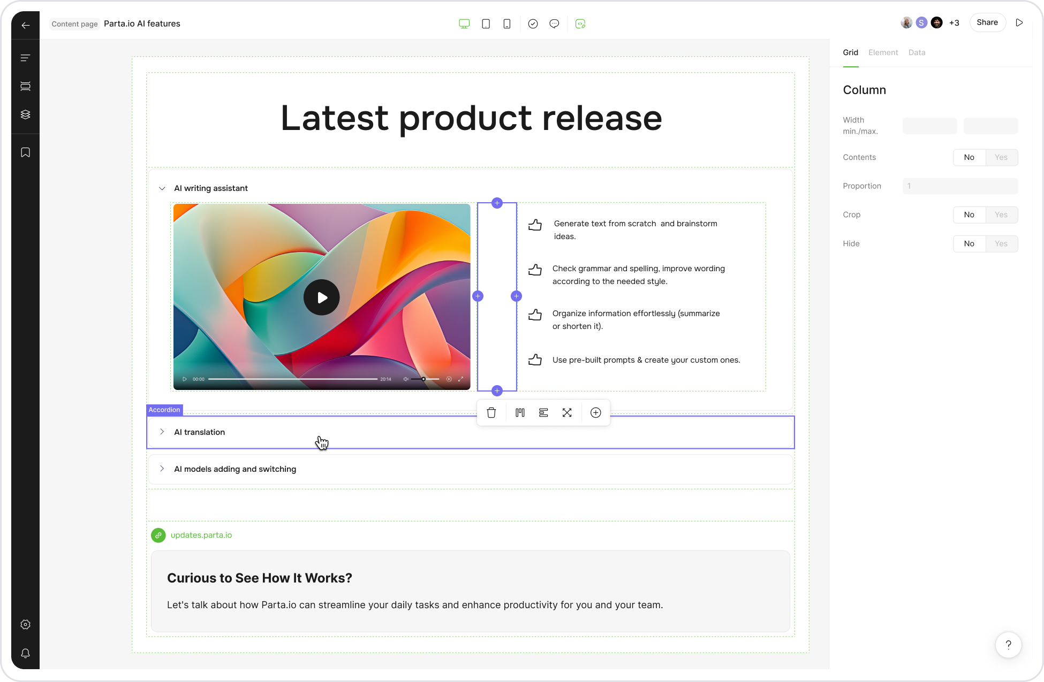This screenshot has height=682, width=1044.
Task: Switch to tablet preview device icon
Action: 486,24
